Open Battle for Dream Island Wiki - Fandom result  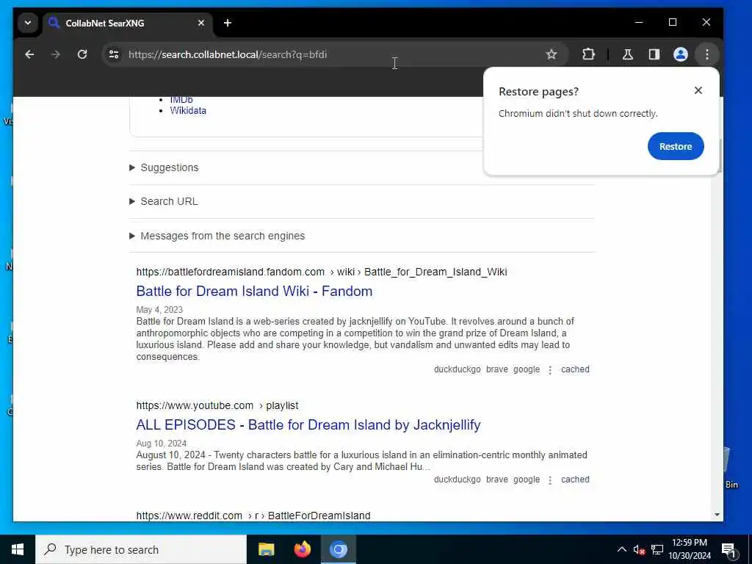point(254,291)
